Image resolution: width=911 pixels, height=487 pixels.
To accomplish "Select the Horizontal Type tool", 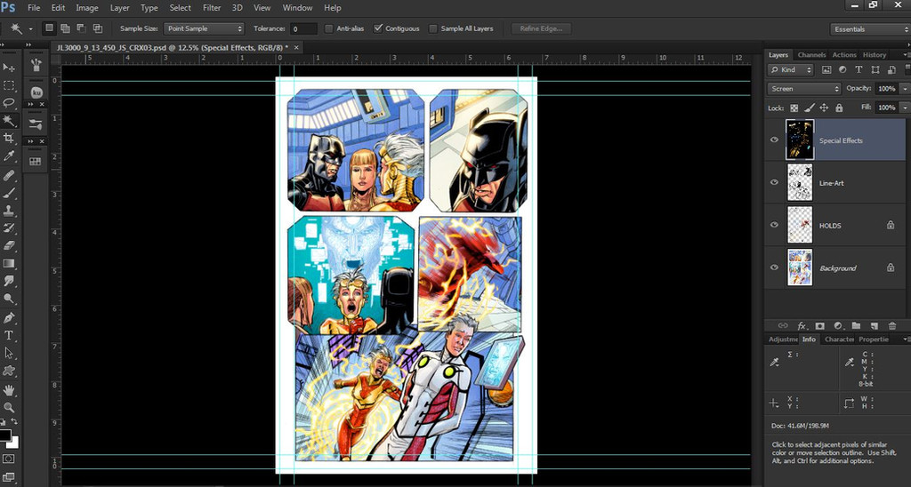I will point(9,336).
